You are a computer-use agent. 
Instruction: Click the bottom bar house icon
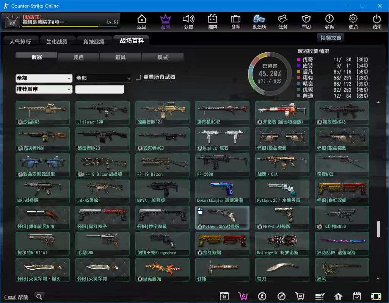pos(339,296)
